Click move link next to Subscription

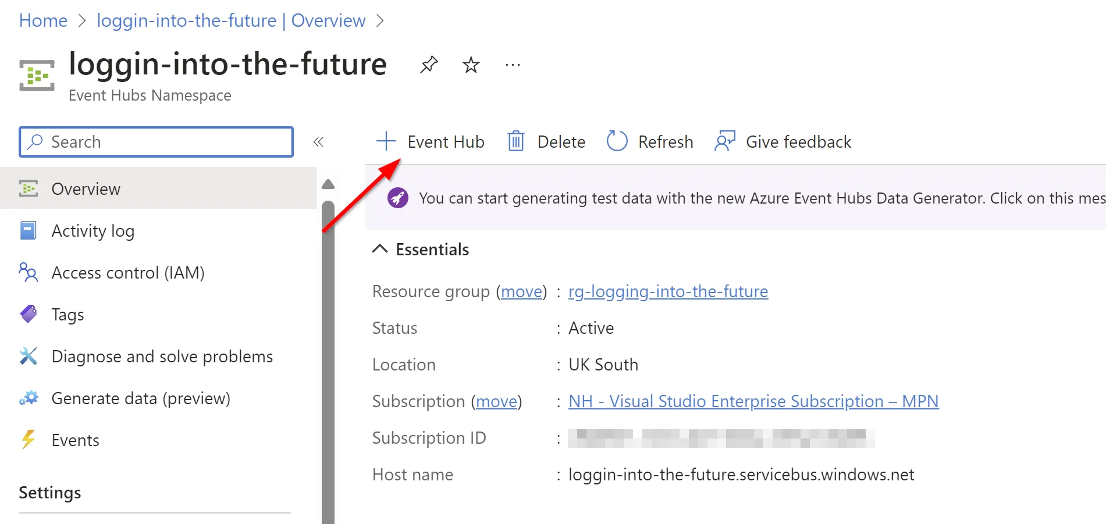(496, 401)
